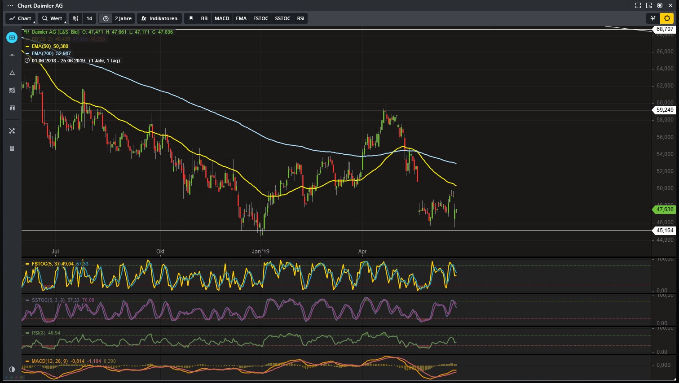Select the text annotation tool
The width and height of the screenshot is (679, 383).
(12, 108)
